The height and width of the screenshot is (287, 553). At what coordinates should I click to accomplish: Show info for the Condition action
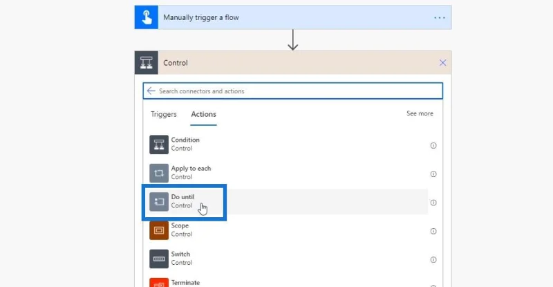433,145
